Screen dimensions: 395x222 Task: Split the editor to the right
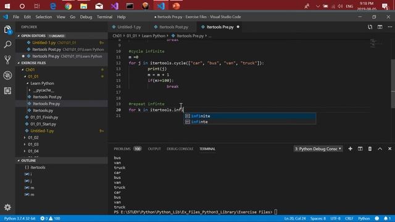pyautogui.click(x=380, y=27)
